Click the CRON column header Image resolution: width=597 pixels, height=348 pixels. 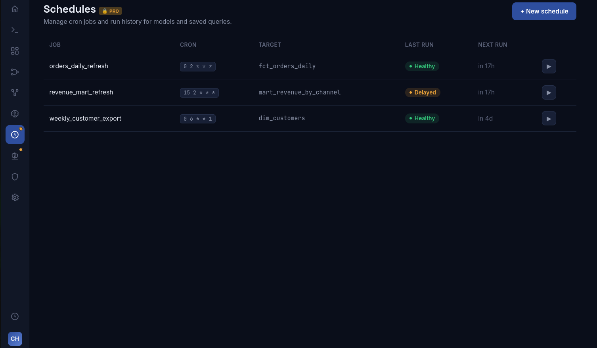point(188,45)
